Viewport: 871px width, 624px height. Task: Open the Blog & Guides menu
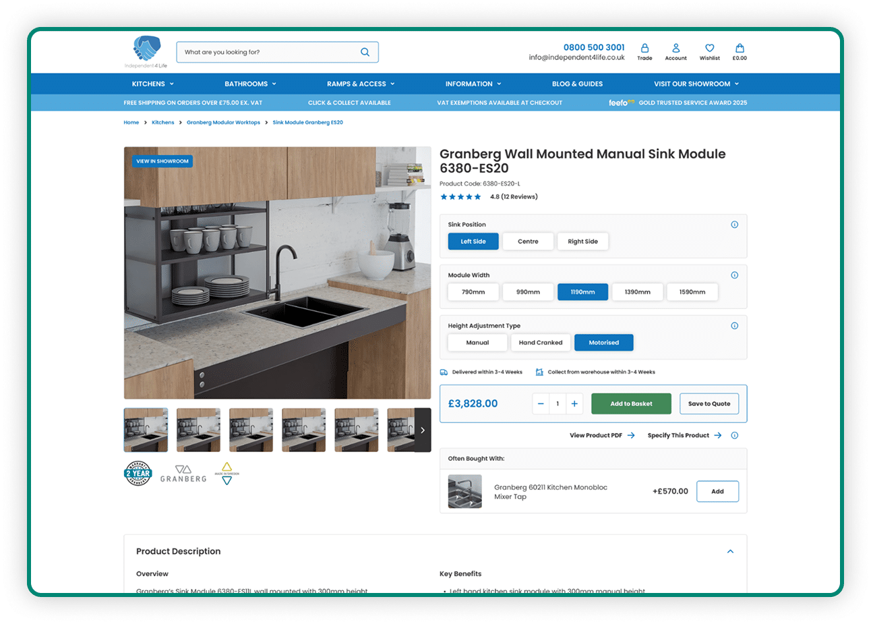[577, 84]
